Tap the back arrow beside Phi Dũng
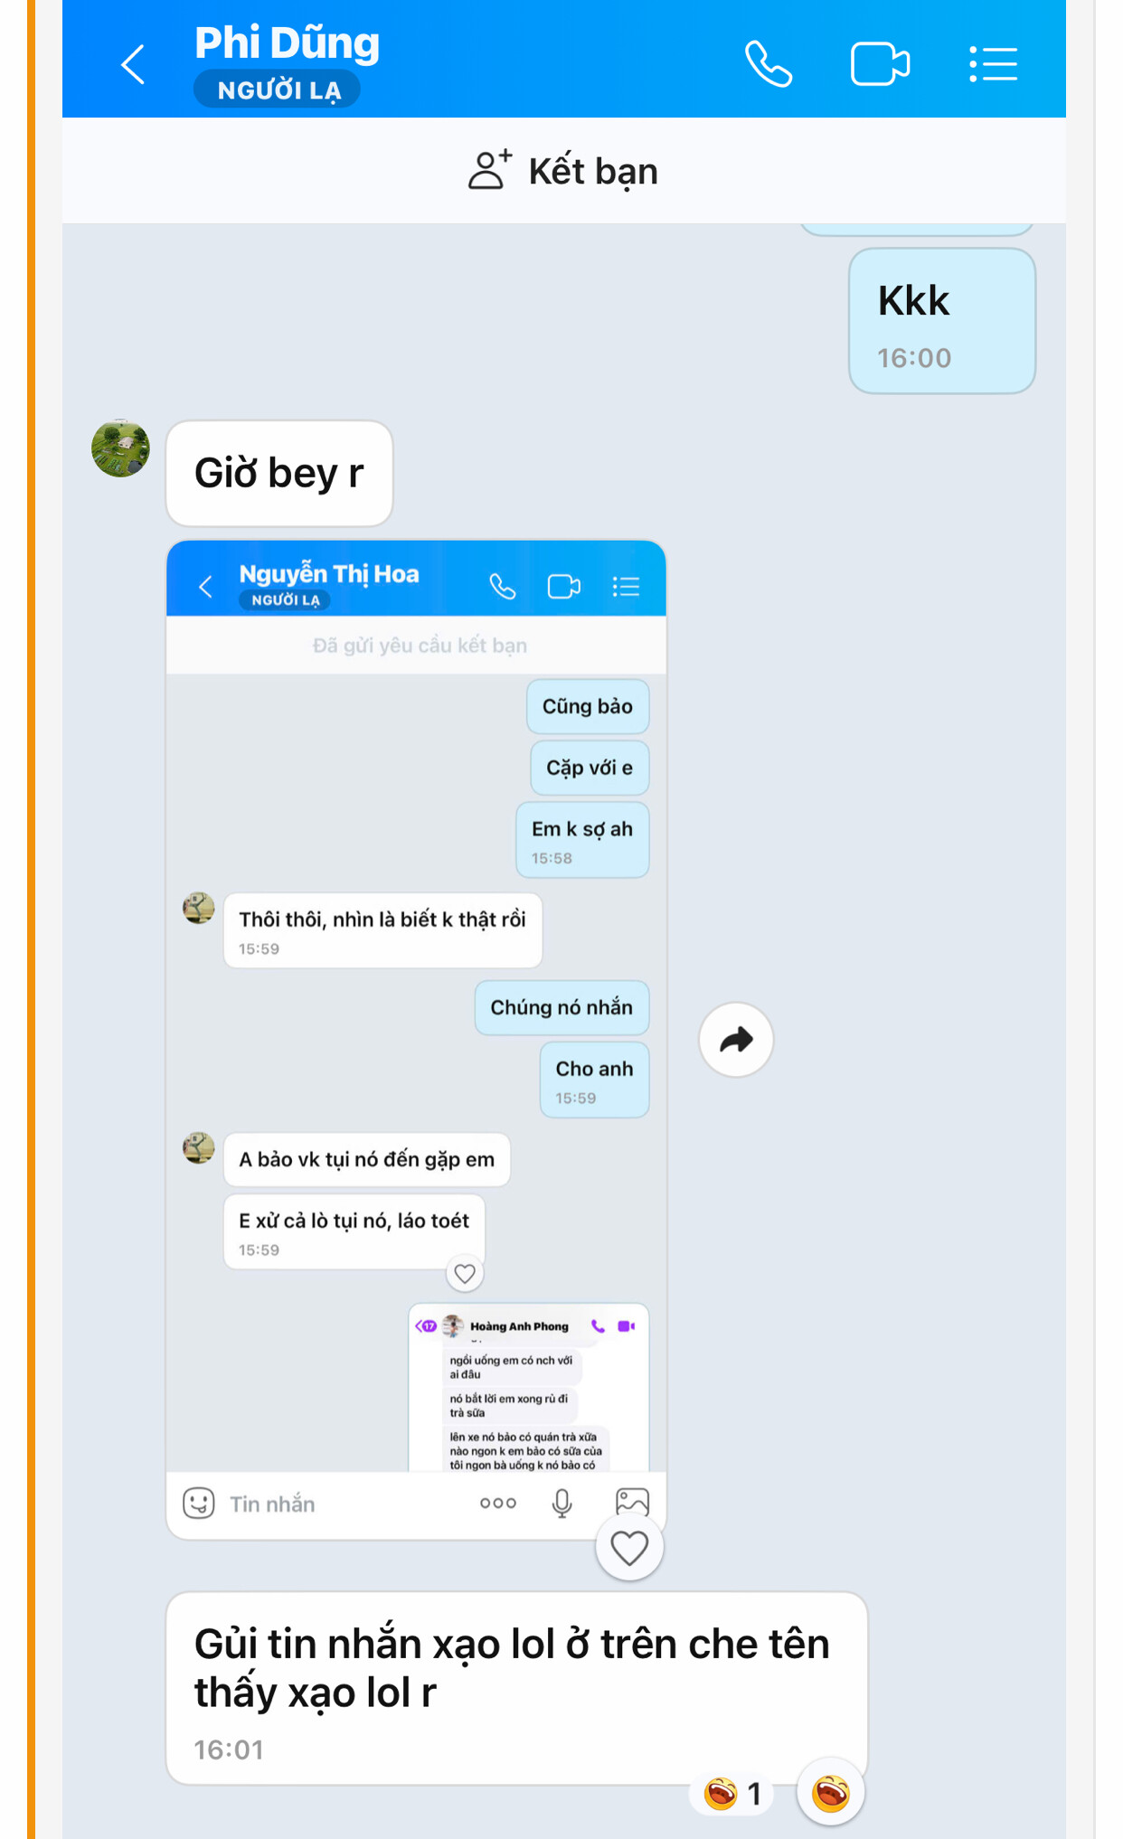Viewport: 1123px width, 1839px height. click(133, 64)
